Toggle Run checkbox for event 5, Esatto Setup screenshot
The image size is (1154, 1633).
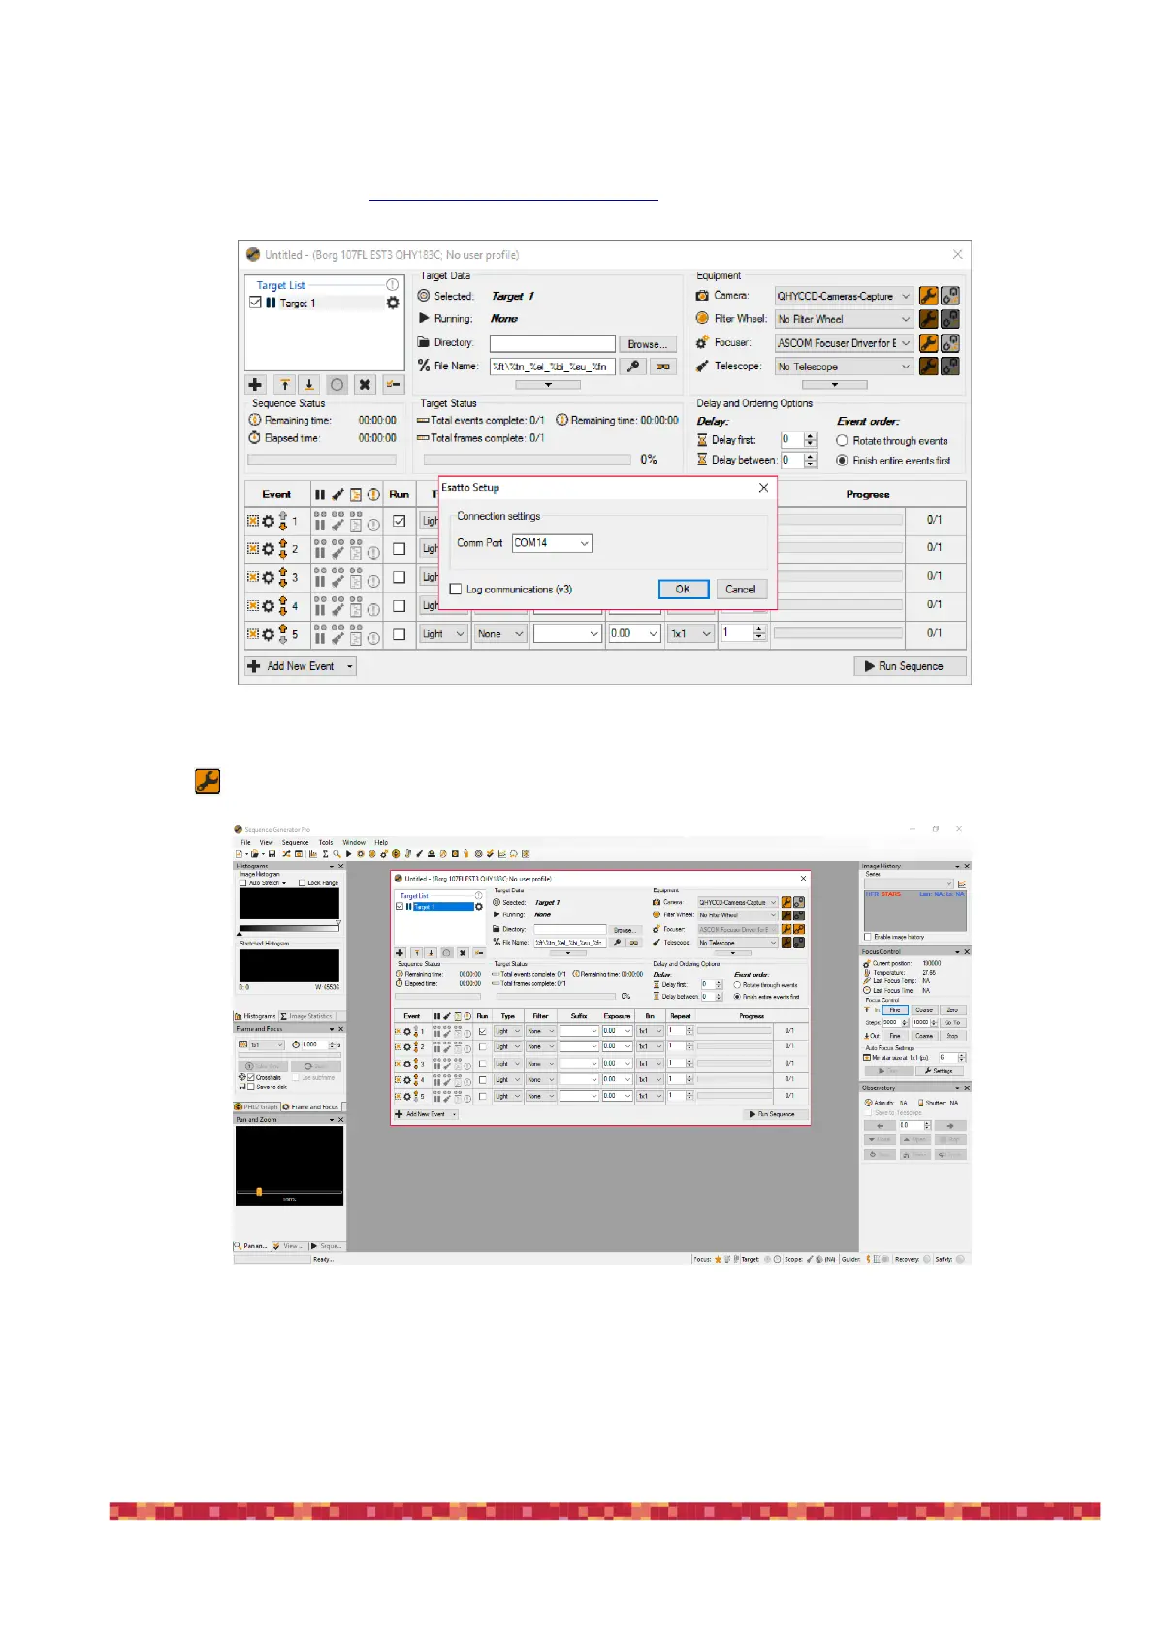click(399, 634)
